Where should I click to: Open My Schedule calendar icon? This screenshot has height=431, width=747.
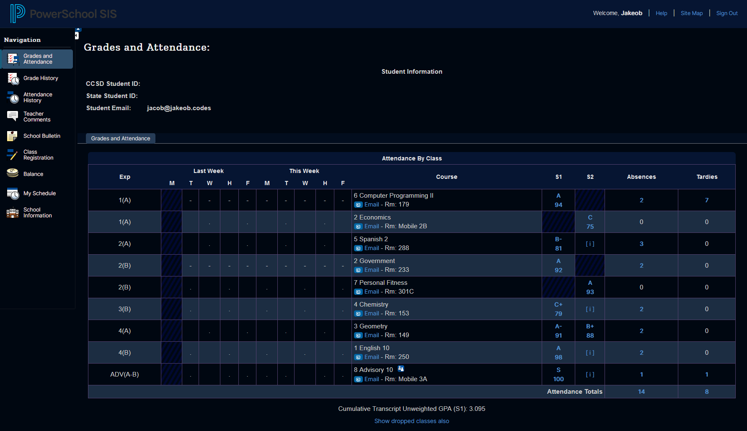click(x=13, y=194)
